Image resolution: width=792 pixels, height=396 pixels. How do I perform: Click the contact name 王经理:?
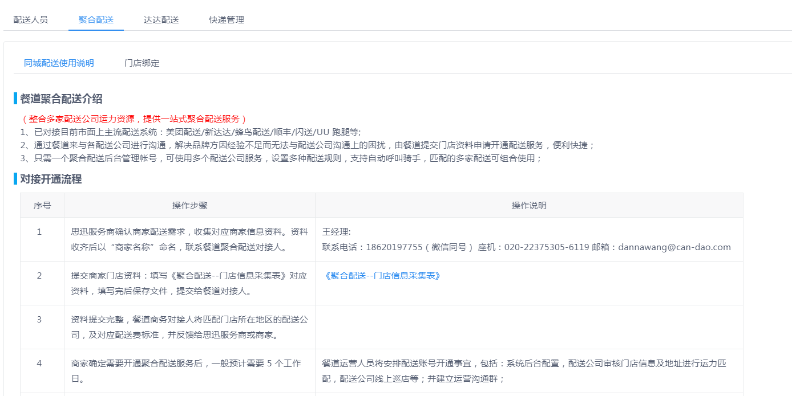click(x=337, y=232)
